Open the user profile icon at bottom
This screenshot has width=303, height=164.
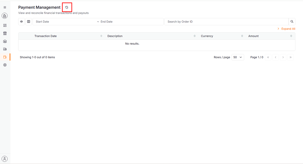click(x=5, y=159)
